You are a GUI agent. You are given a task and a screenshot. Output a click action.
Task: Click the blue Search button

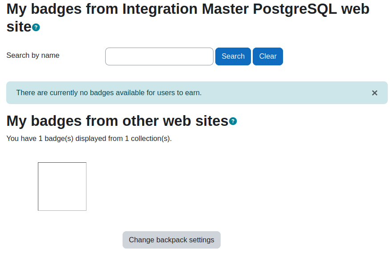[x=233, y=56]
